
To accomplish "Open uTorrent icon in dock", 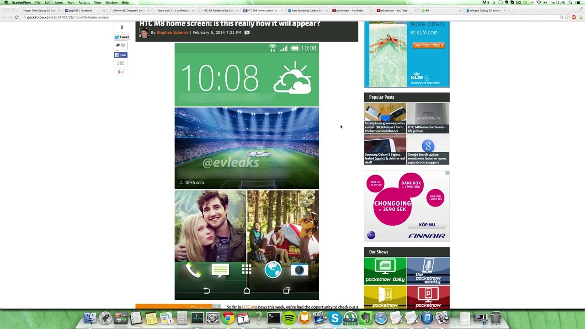I will (350, 318).
